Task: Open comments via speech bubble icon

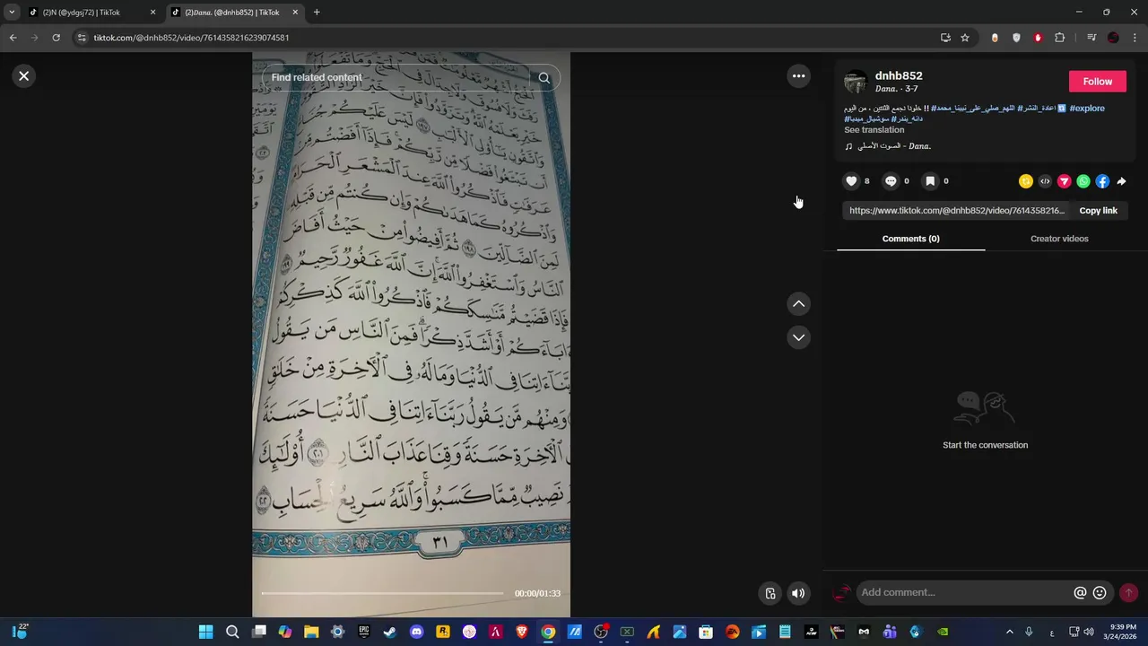Action: click(x=891, y=181)
